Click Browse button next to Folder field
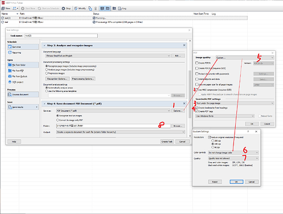 pyautogui.click(x=178, y=126)
